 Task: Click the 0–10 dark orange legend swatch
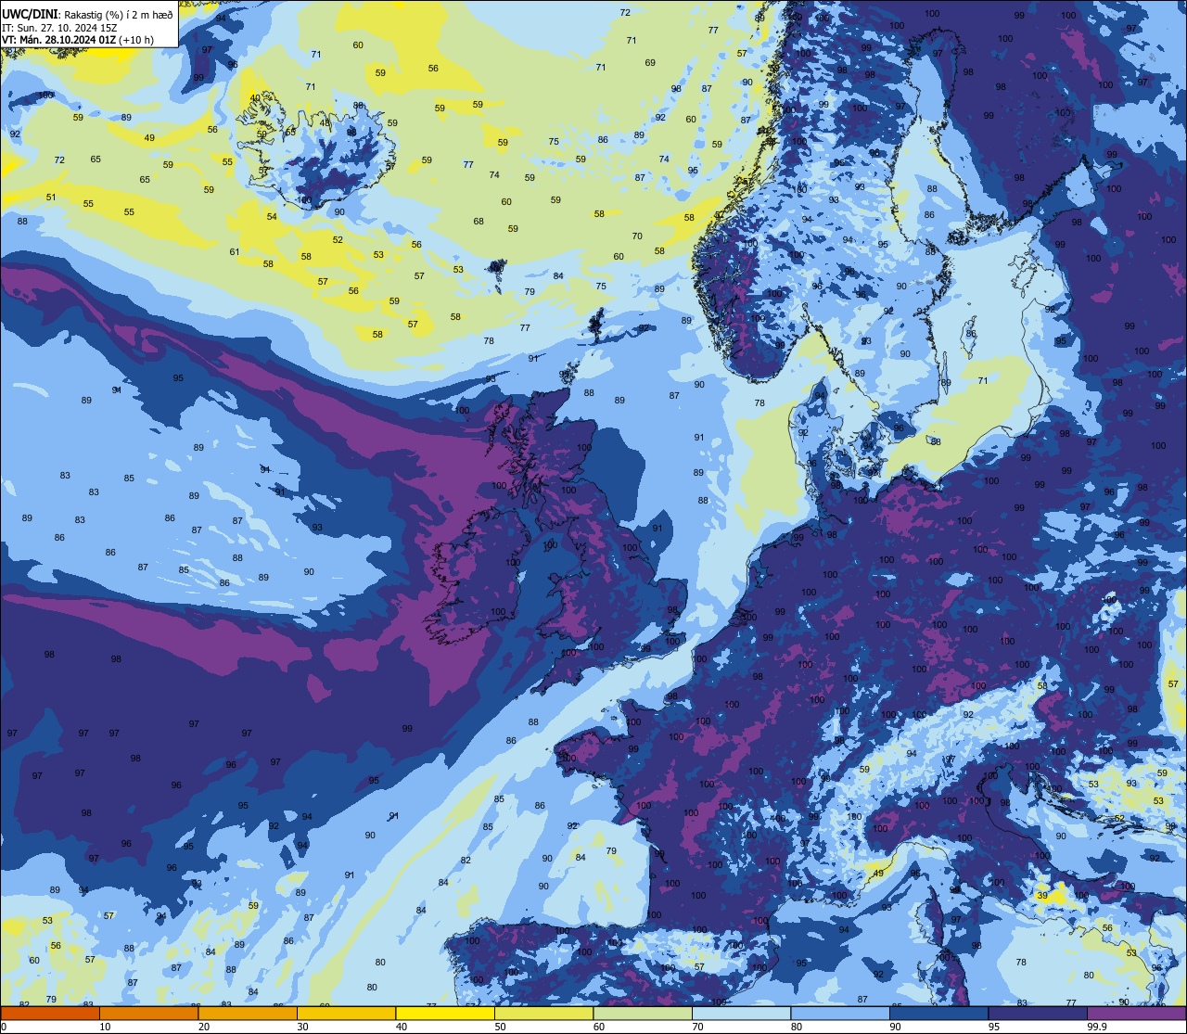click(x=50, y=1014)
